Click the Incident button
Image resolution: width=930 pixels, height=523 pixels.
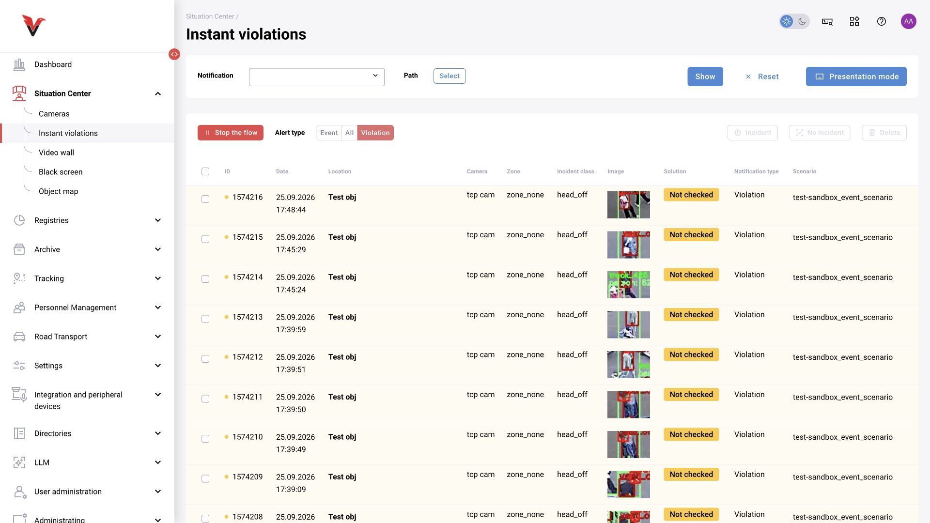click(753, 133)
